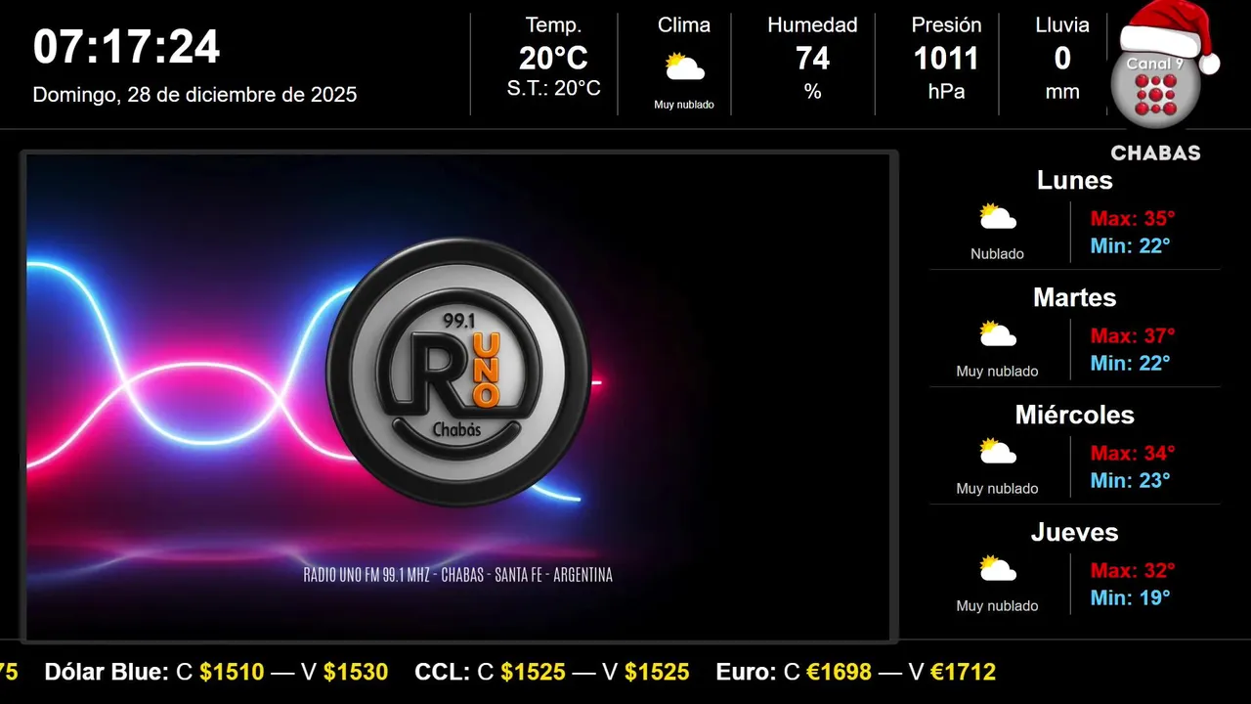1251x704 pixels.
Task: Click the Radio Uno FM 99.1 MHZ caption
Action: [x=458, y=575]
